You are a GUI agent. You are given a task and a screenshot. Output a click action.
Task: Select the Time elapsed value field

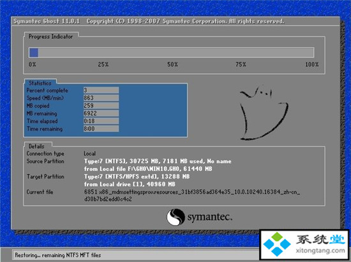coord(101,121)
